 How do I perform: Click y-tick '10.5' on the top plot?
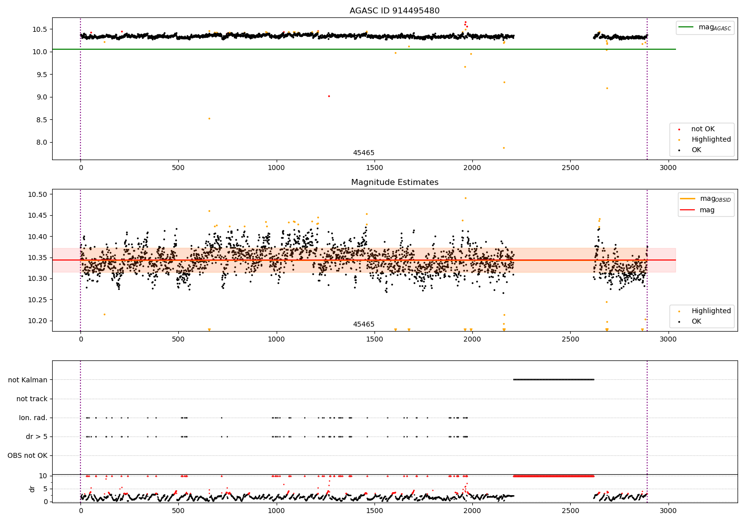coord(40,29)
